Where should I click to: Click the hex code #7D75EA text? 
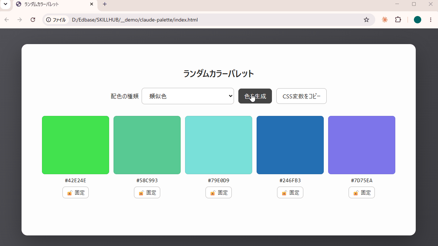point(362,180)
